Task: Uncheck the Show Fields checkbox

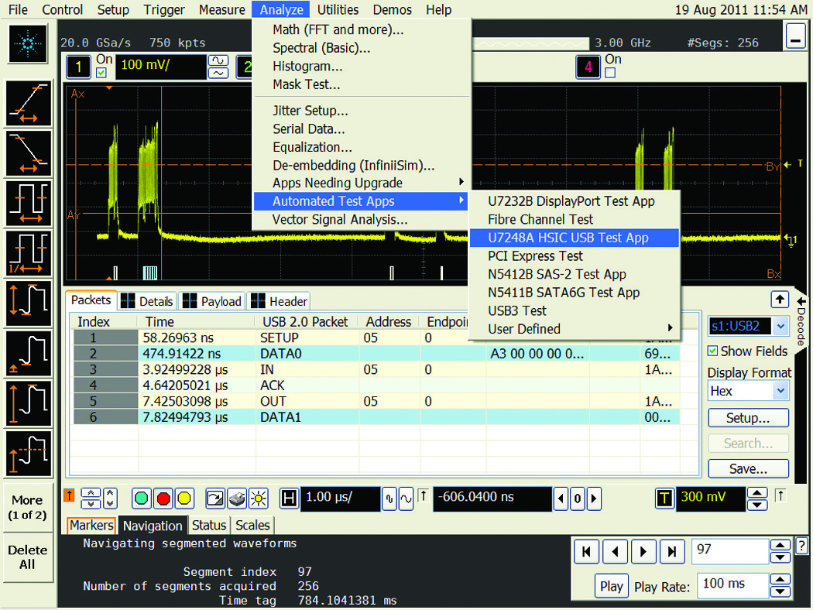Action: click(713, 351)
